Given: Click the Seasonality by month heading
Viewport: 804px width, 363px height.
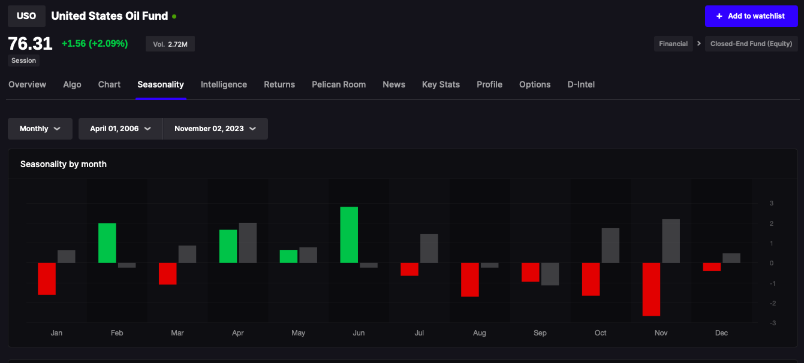Looking at the screenshot, I should point(64,164).
